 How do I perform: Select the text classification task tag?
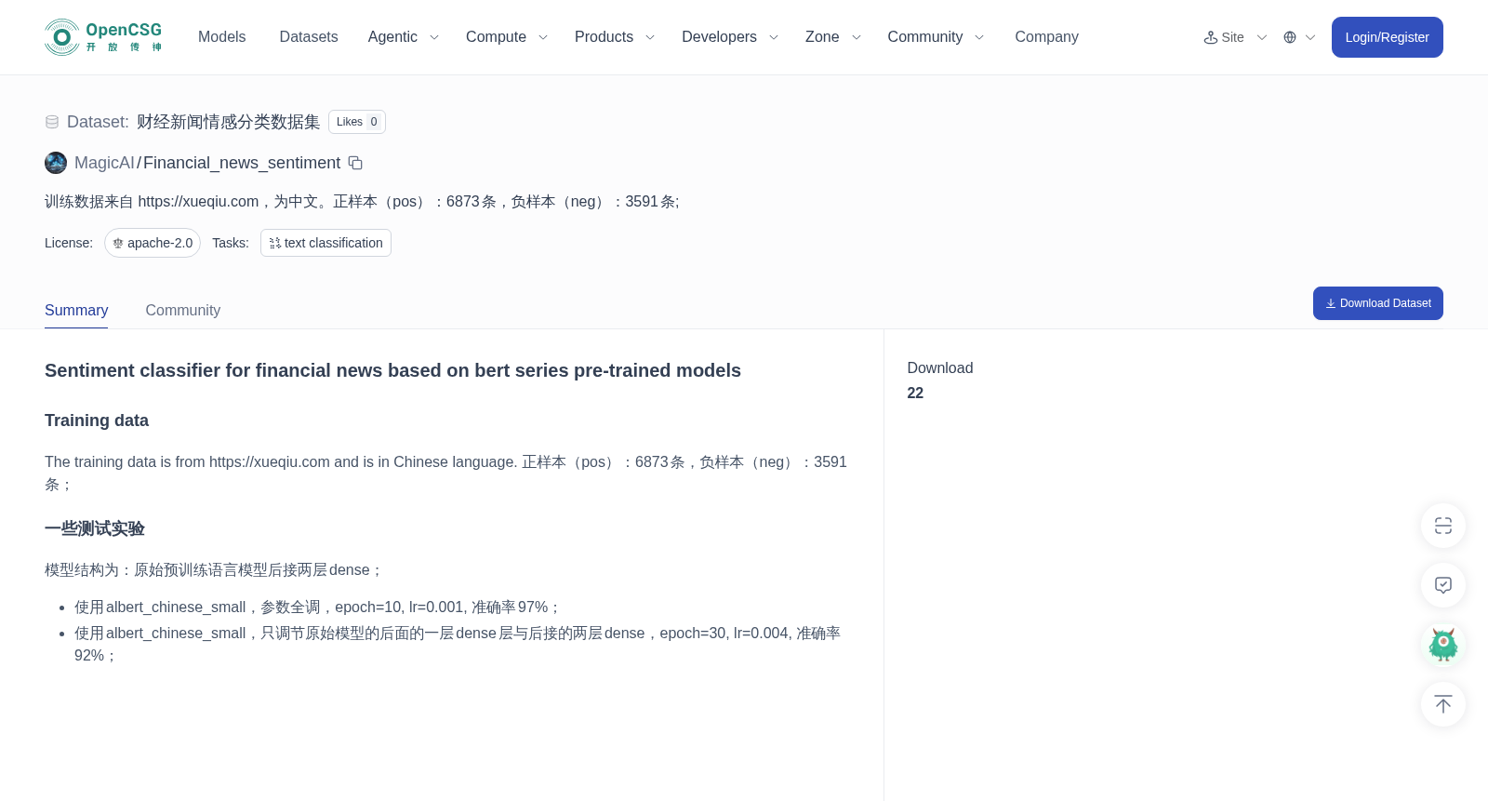click(x=325, y=243)
